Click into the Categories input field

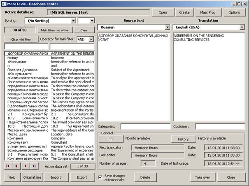point(145,126)
